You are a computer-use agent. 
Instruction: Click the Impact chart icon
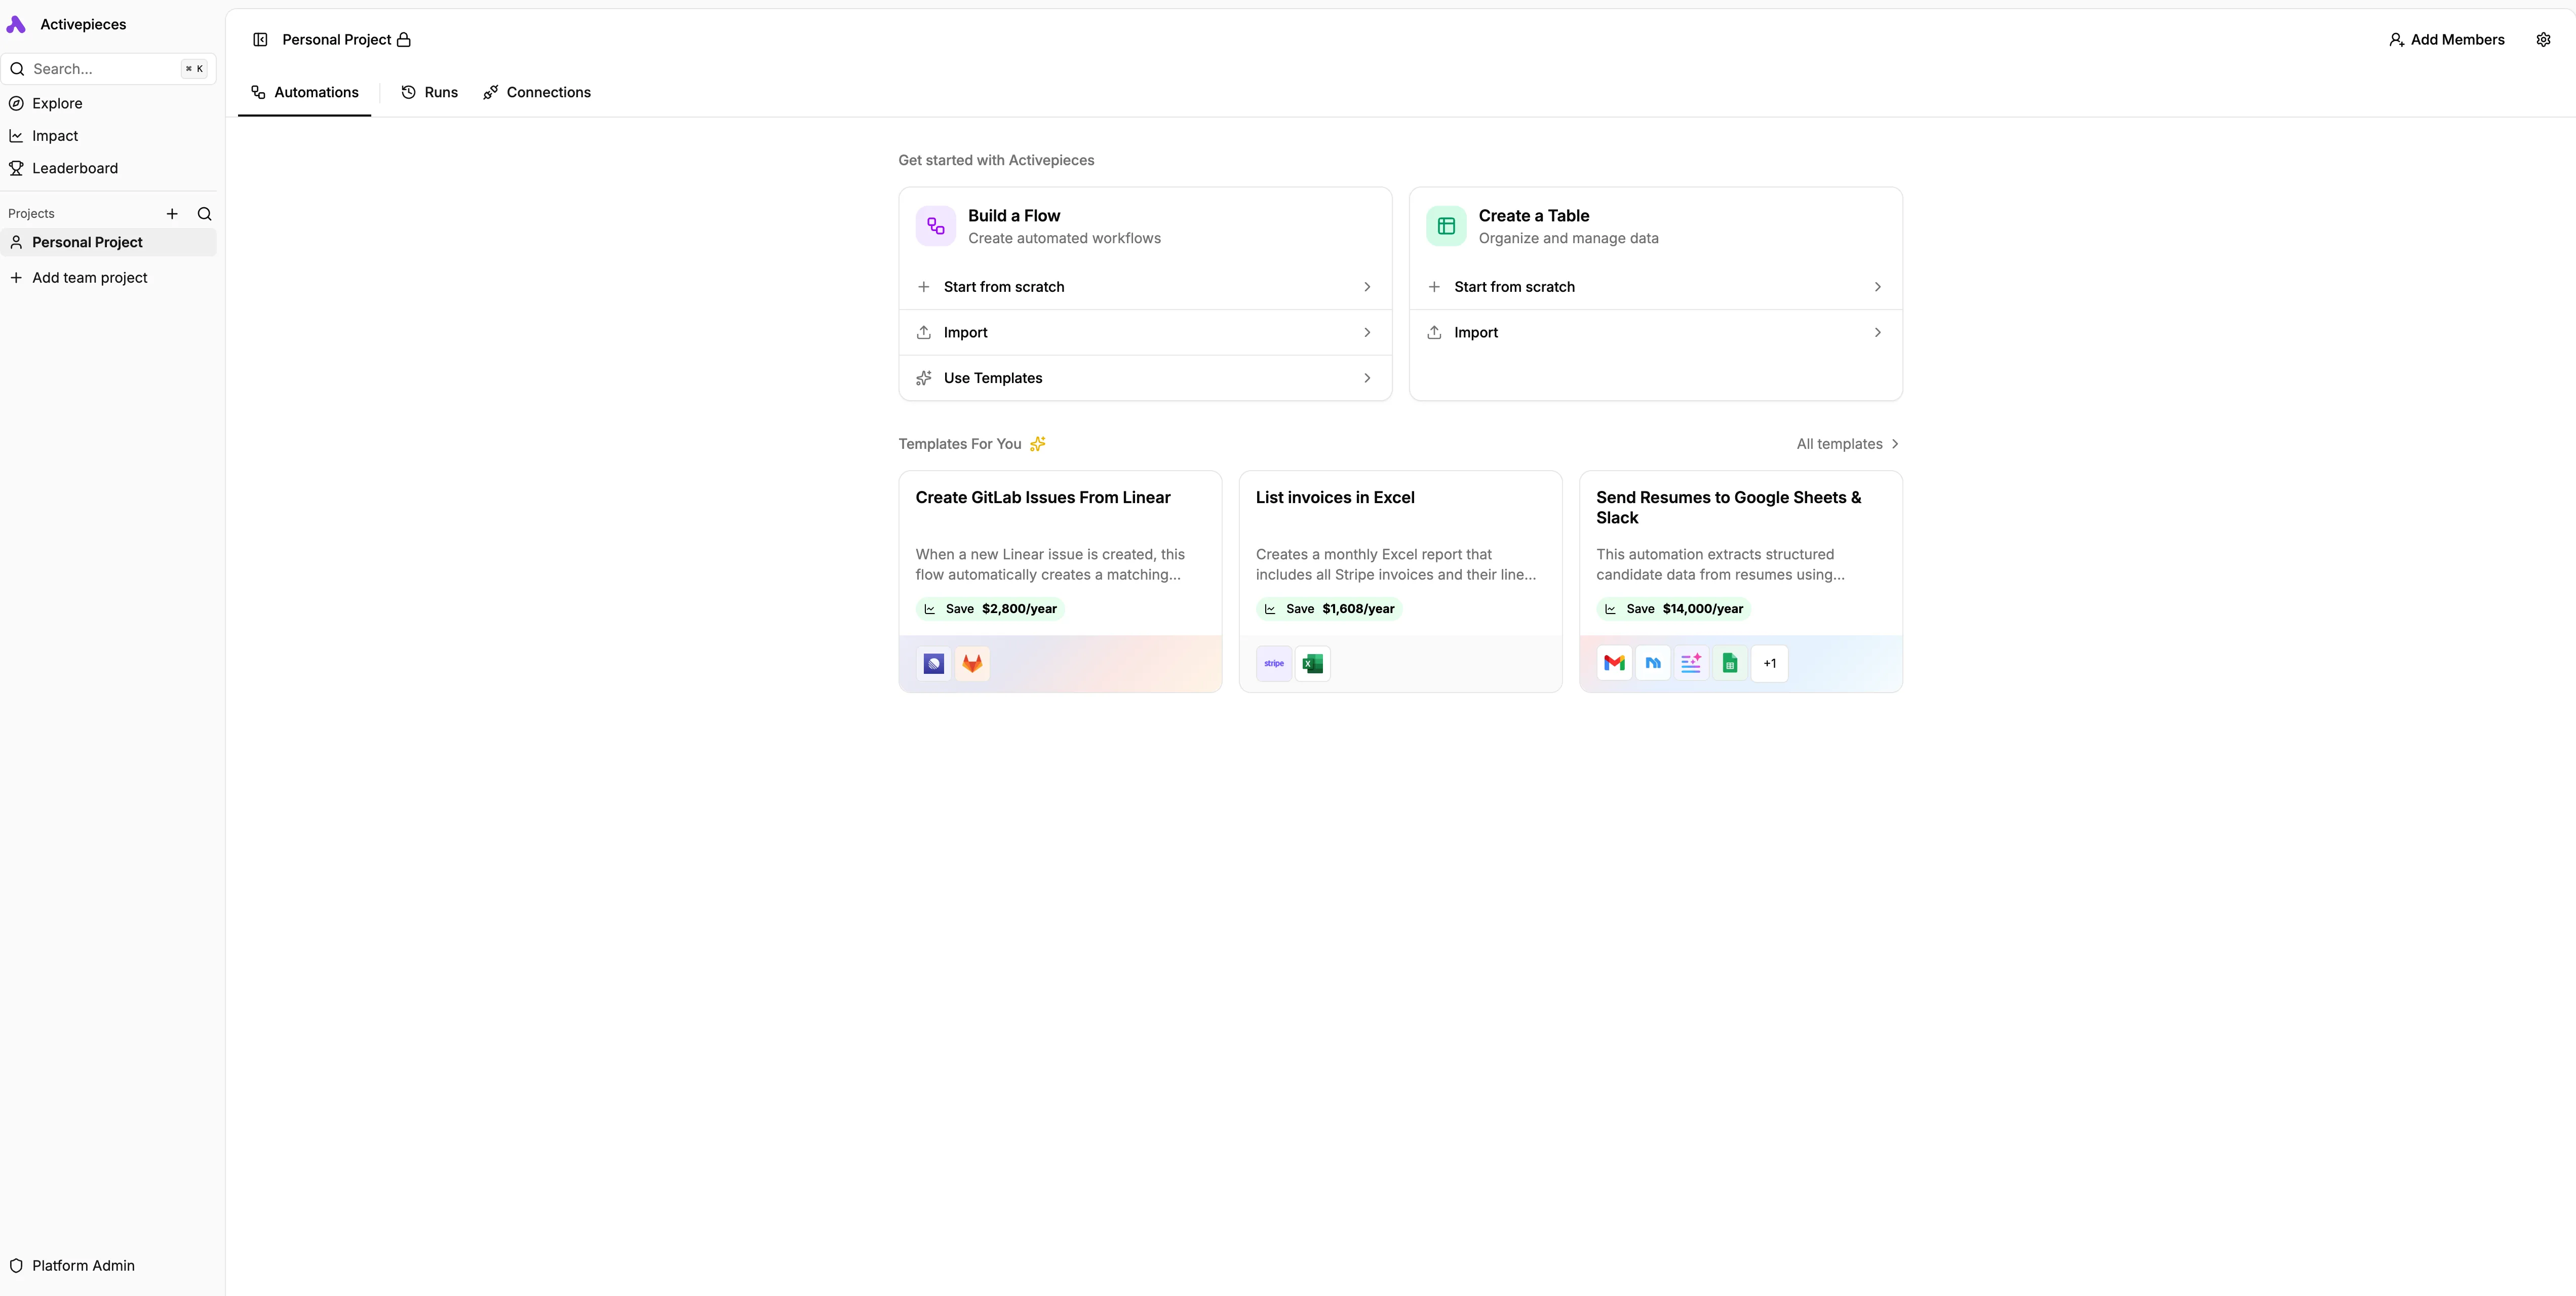pos(16,136)
